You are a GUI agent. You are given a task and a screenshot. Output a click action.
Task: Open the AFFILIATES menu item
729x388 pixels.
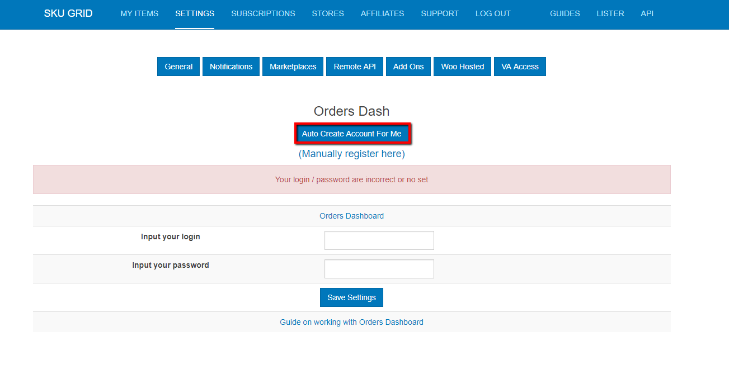pos(382,13)
